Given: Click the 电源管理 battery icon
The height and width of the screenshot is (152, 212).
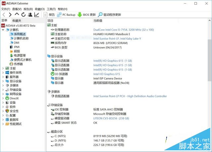Looking at the screenshot, I should [12, 55].
